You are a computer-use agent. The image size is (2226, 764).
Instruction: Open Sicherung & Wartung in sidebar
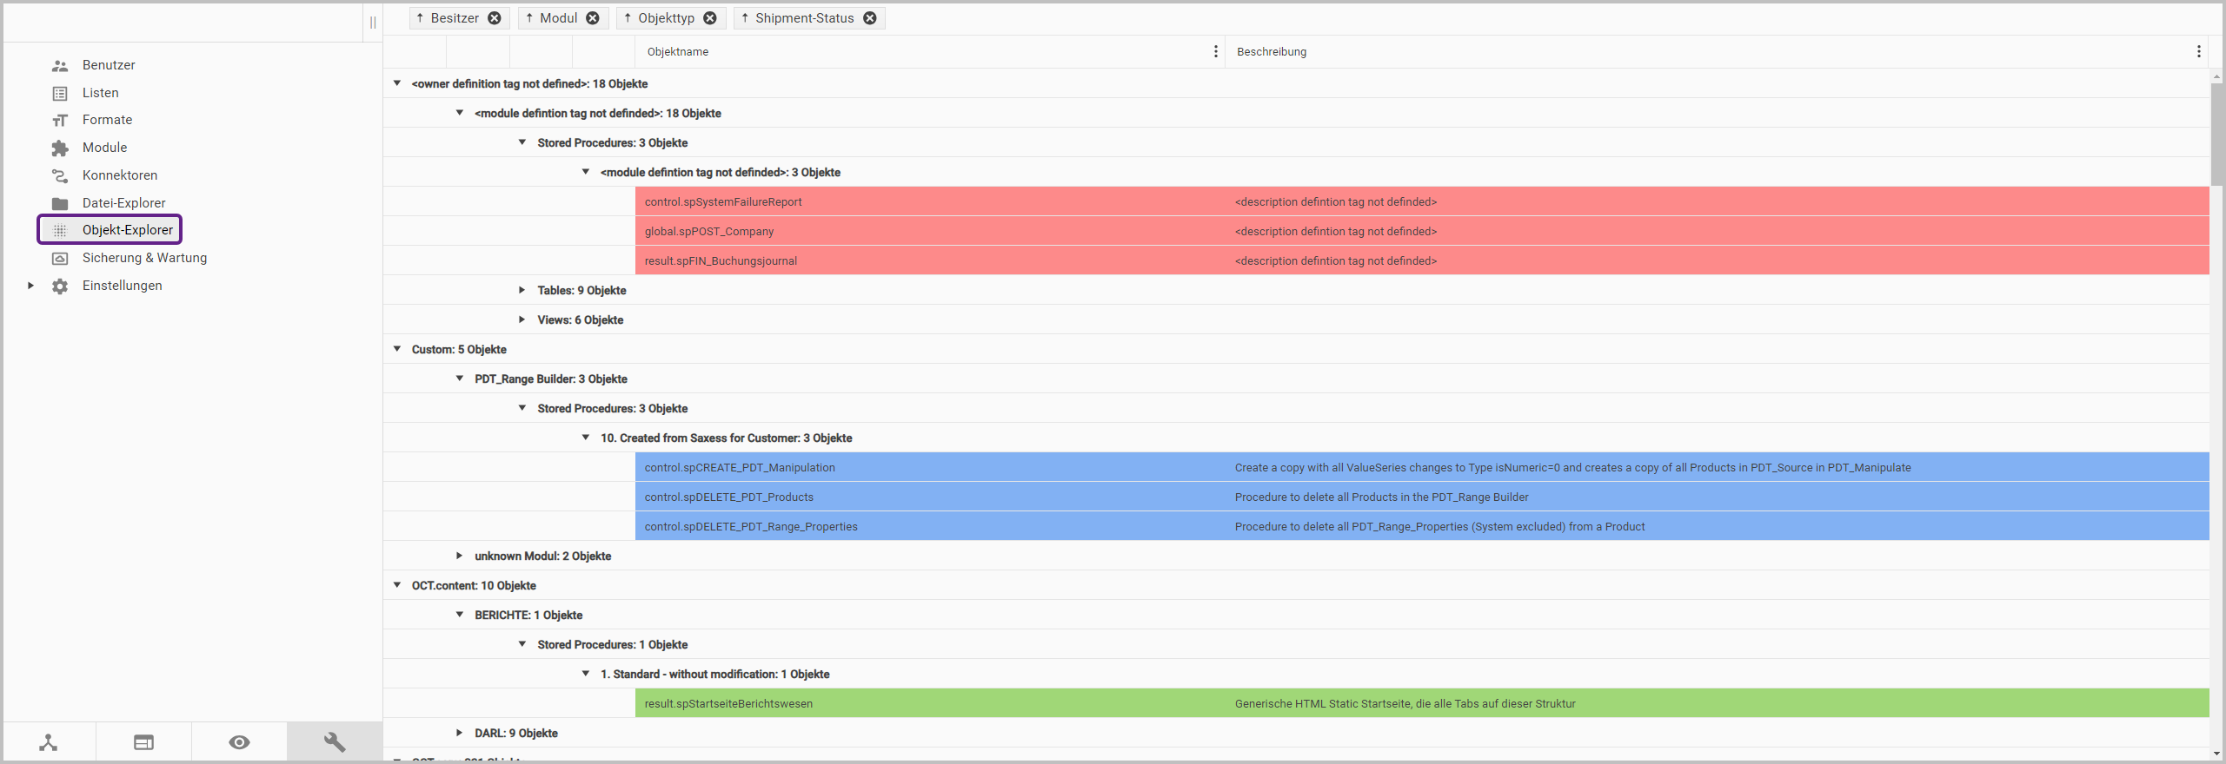144,258
